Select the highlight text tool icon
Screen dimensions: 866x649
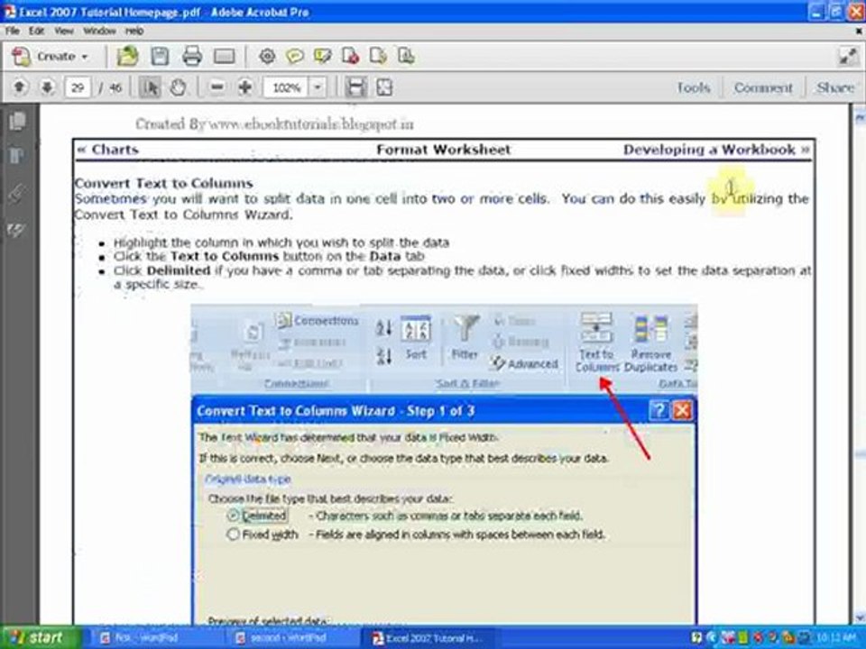click(x=323, y=56)
